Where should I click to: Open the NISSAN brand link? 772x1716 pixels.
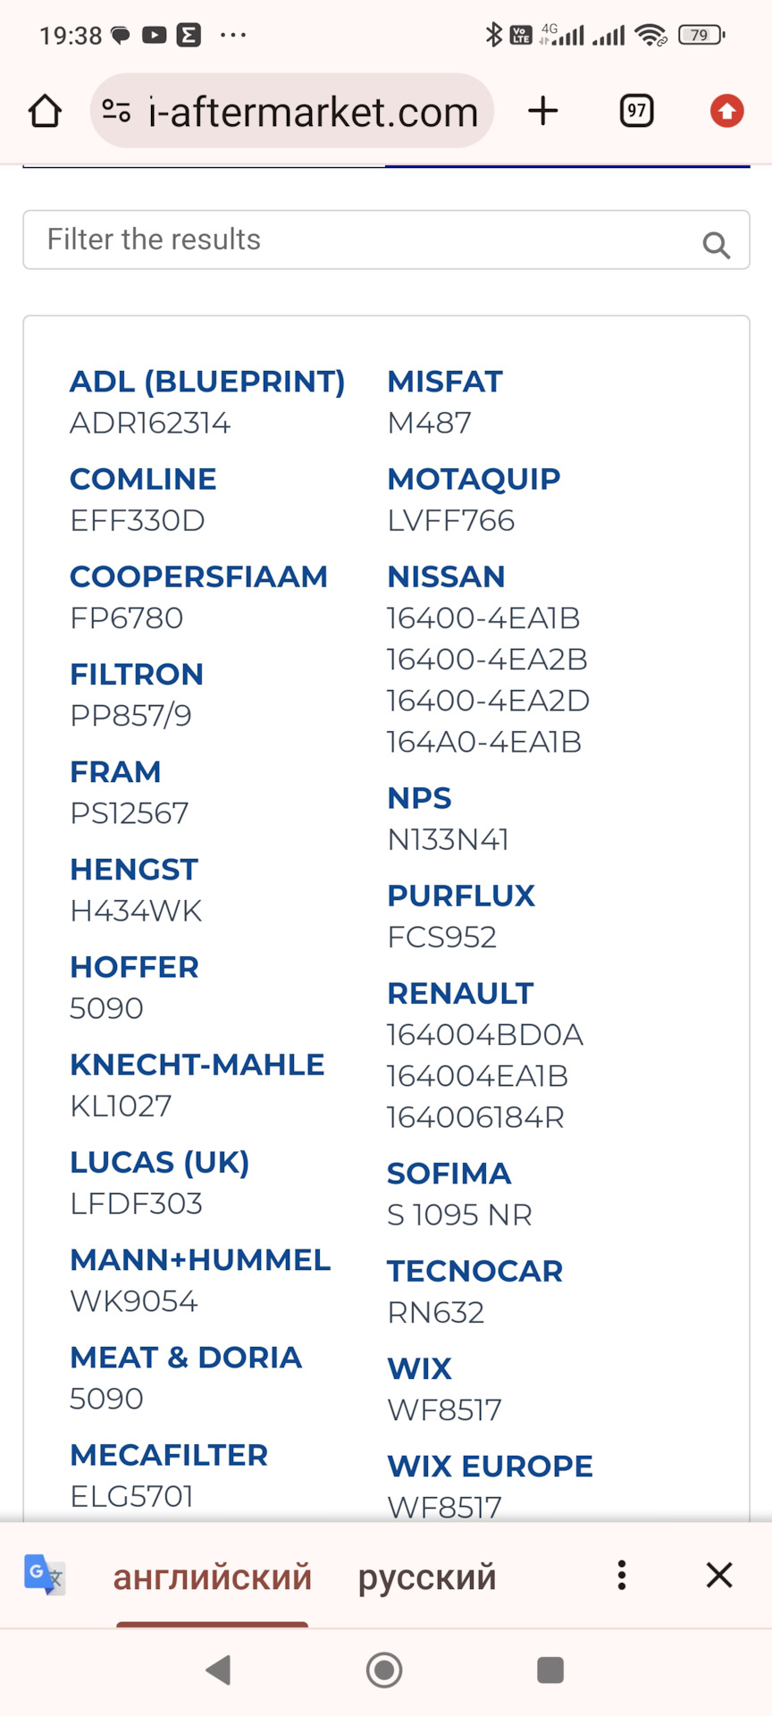[446, 576]
